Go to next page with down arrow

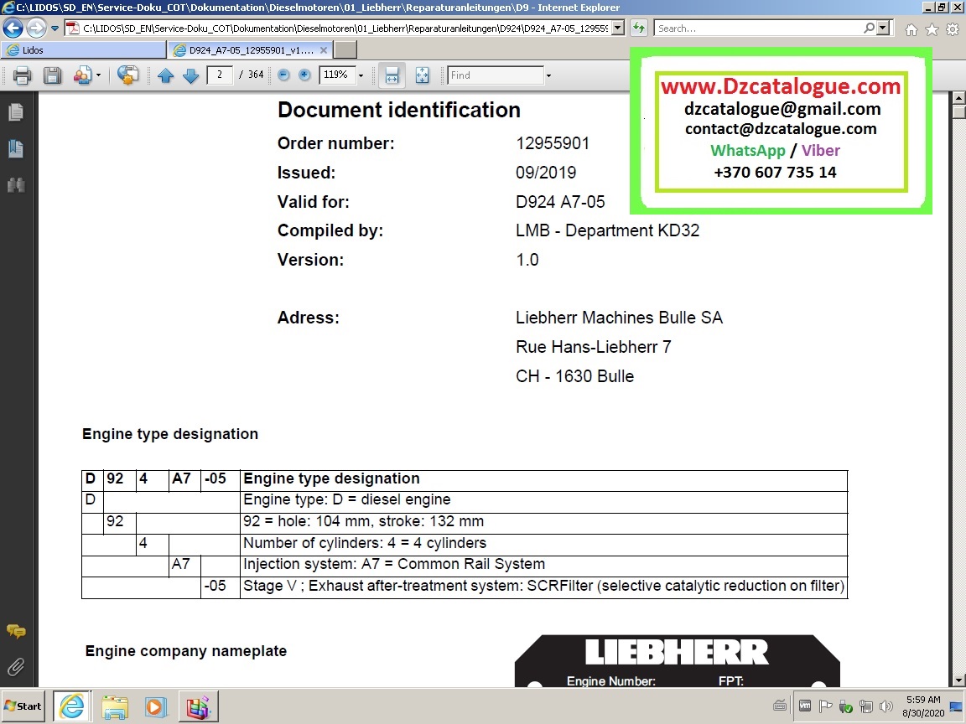[191, 75]
